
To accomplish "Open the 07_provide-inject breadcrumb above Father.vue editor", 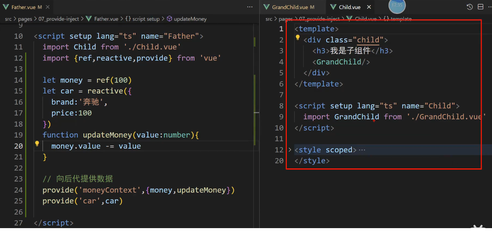I will [x=59, y=19].
